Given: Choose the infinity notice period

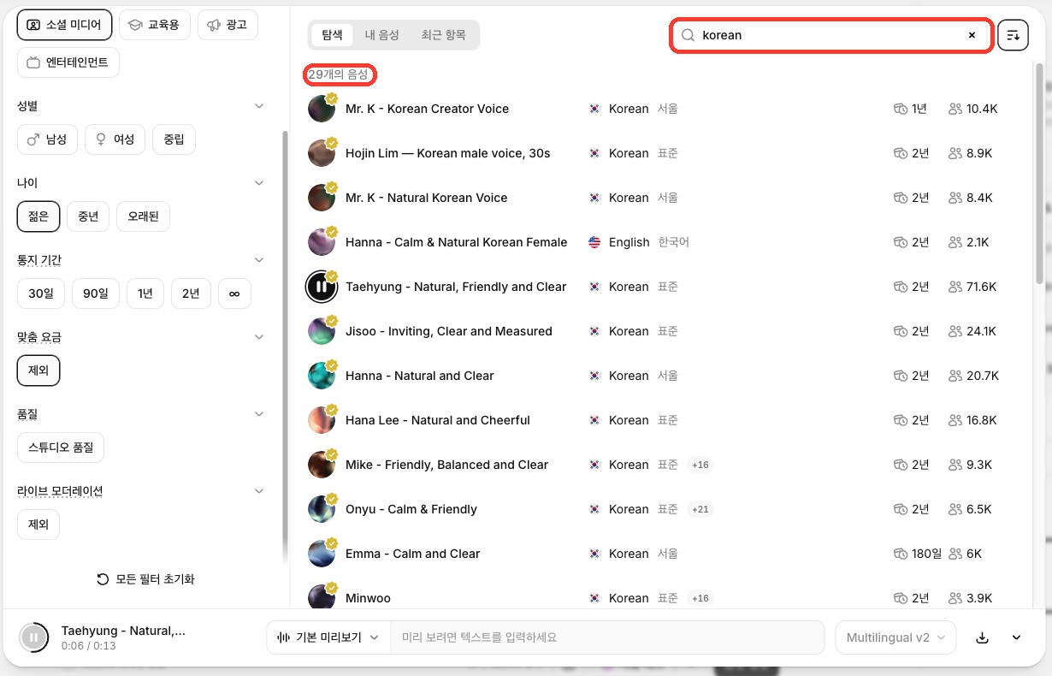Looking at the screenshot, I should pyautogui.click(x=234, y=294).
